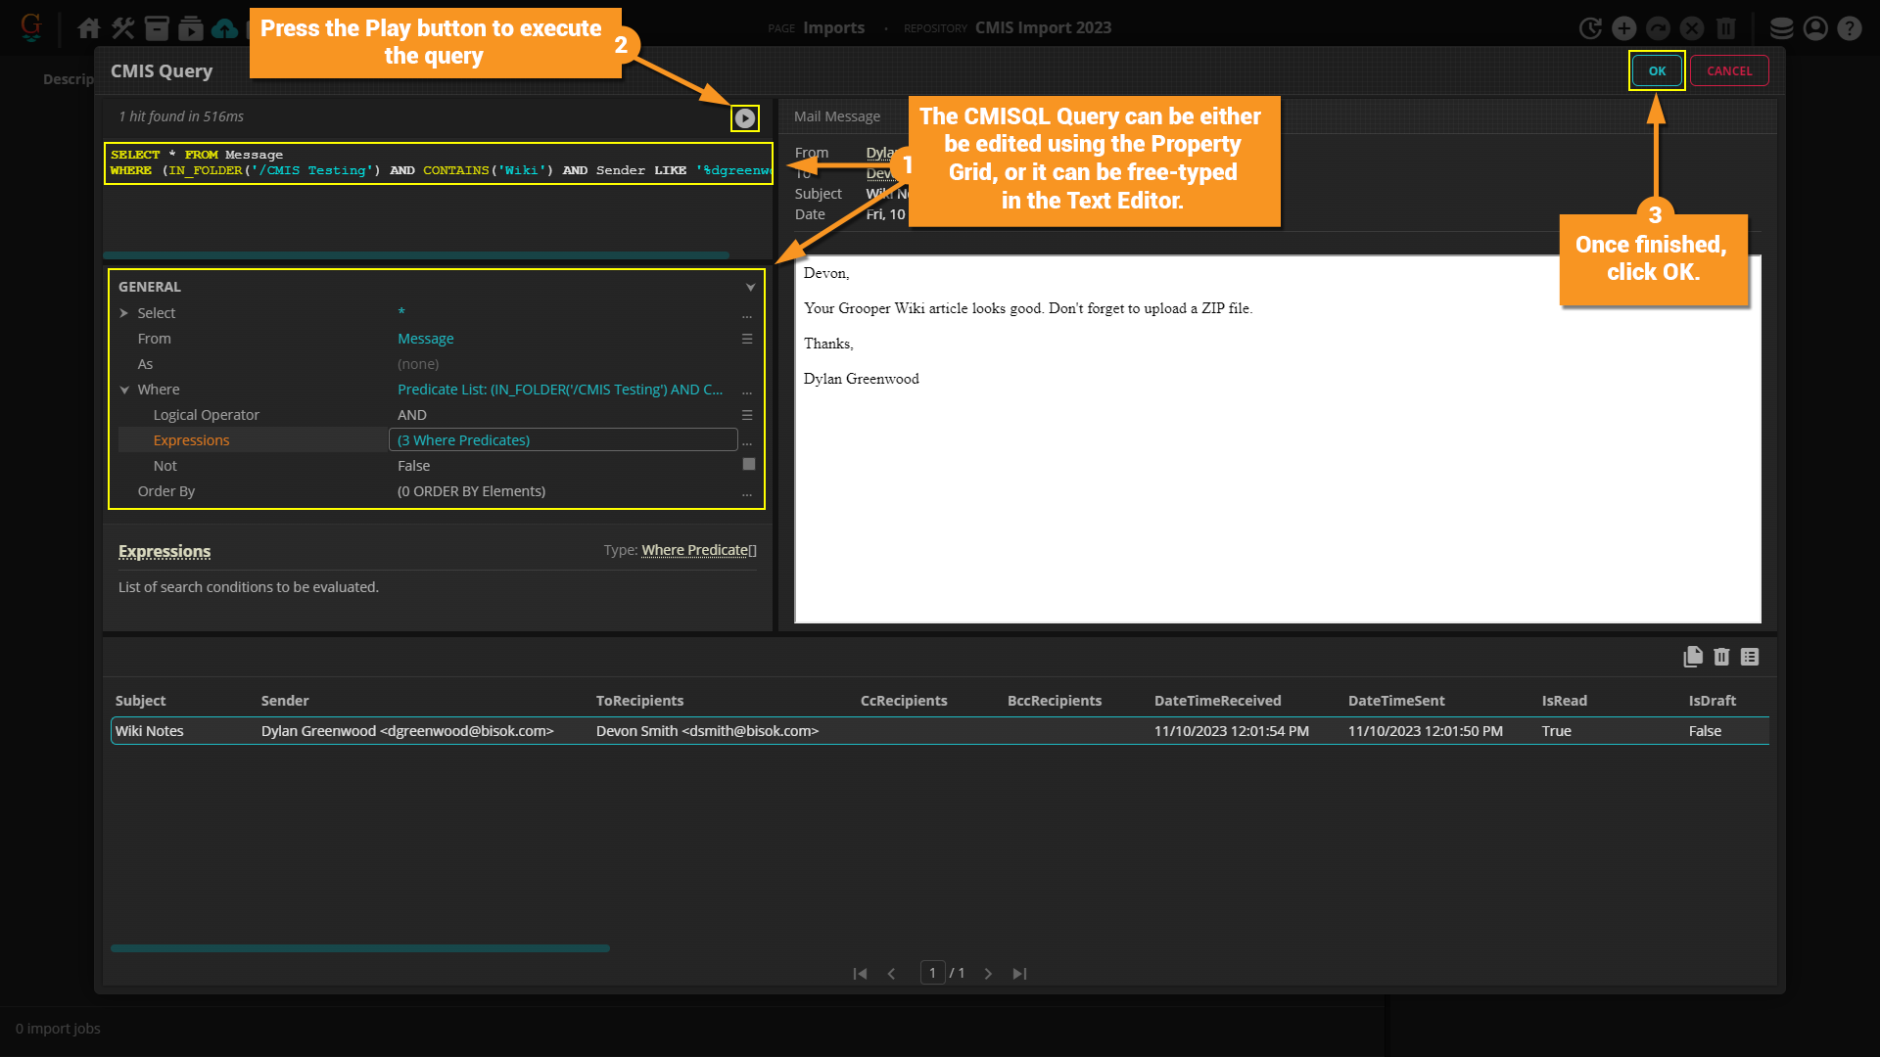Open the Logical Operator AND dropdown
The height and width of the screenshot is (1057, 1880).
[747, 415]
